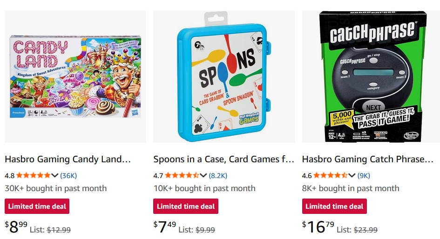This screenshot has width=440, height=239.
Task: Click Candy Land's Limited time deal badge
Action: pyautogui.click(x=37, y=206)
